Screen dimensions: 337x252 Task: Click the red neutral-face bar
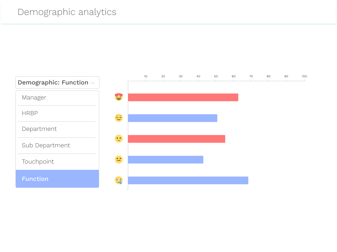(x=176, y=139)
